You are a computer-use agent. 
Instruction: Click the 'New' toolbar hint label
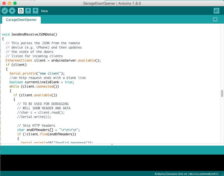(x=44, y=11)
